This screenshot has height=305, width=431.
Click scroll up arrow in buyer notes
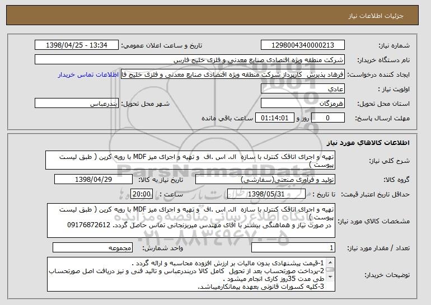pos(330,262)
